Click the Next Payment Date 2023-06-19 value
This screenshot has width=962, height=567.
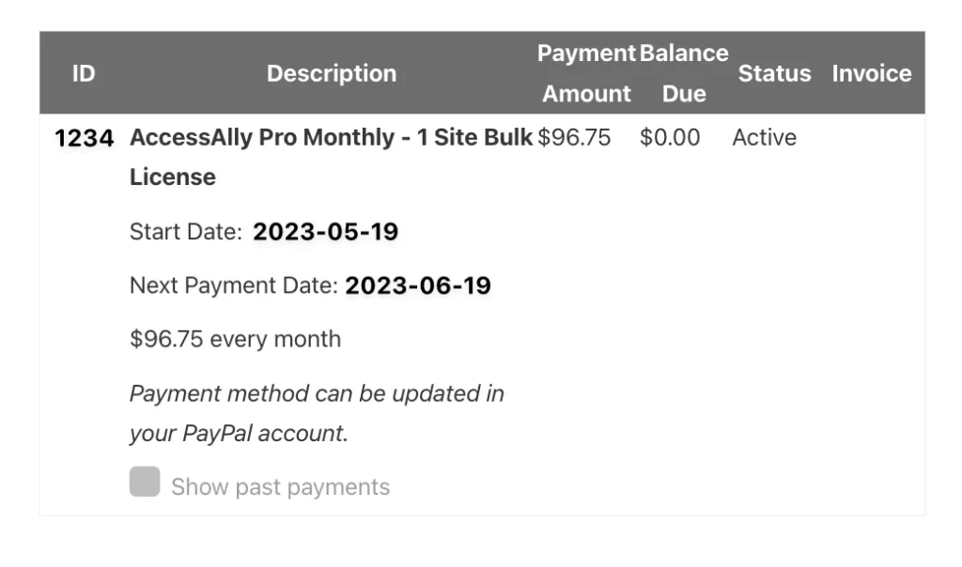click(x=418, y=284)
